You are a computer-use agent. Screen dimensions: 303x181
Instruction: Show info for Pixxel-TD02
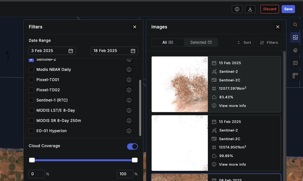click(x=129, y=90)
